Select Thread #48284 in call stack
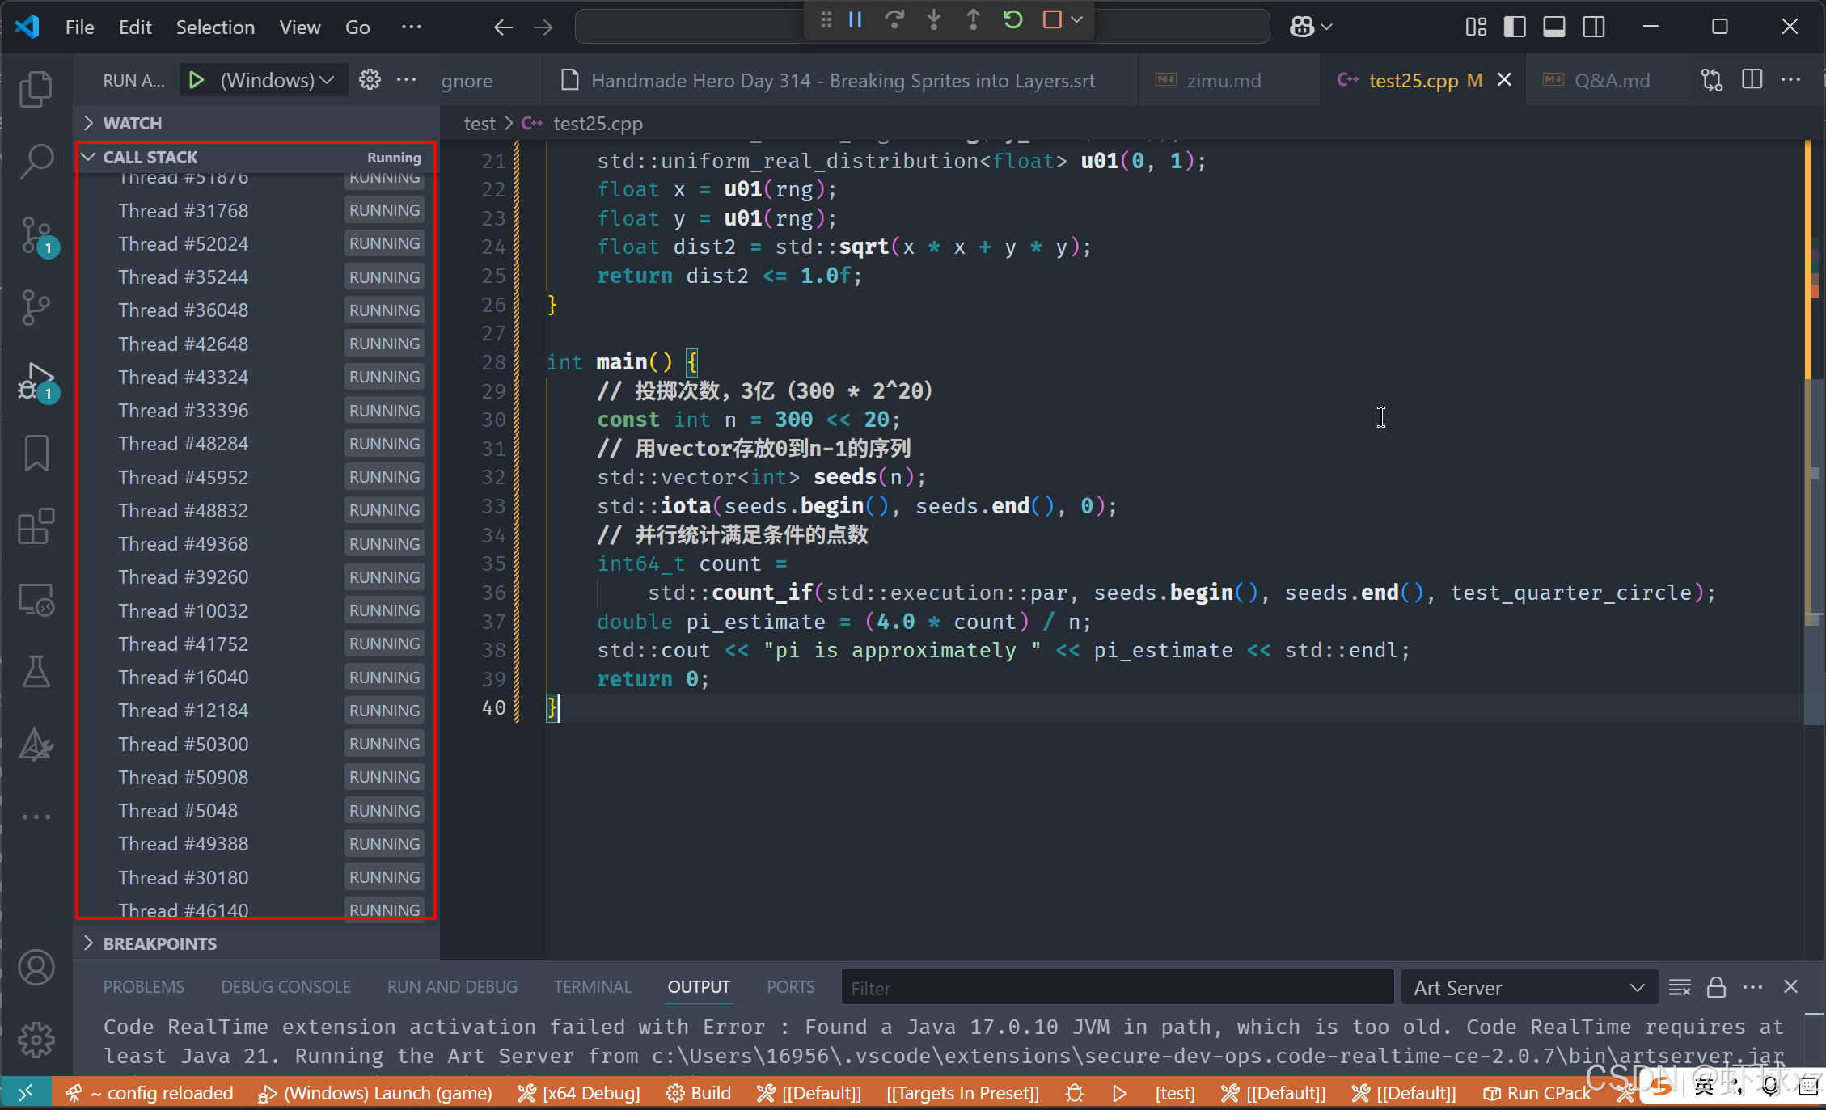This screenshot has height=1110, width=1826. (183, 444)
